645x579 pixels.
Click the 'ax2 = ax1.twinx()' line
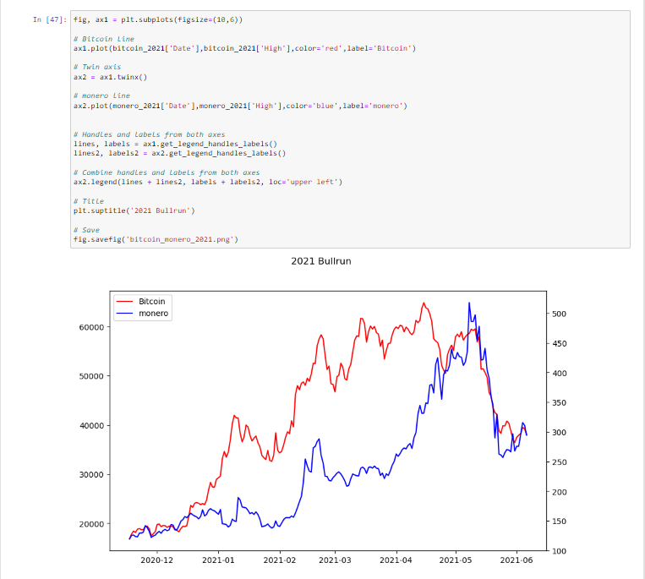click(x=110, y=77)
